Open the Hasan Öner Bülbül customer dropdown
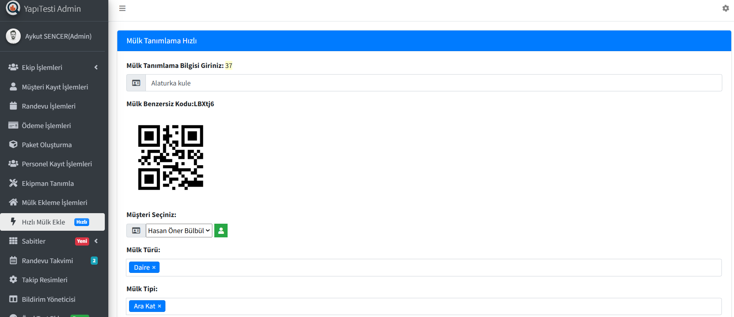Viewport: 734px width, 317px height. pyautogui.click(x=179, y=231)
